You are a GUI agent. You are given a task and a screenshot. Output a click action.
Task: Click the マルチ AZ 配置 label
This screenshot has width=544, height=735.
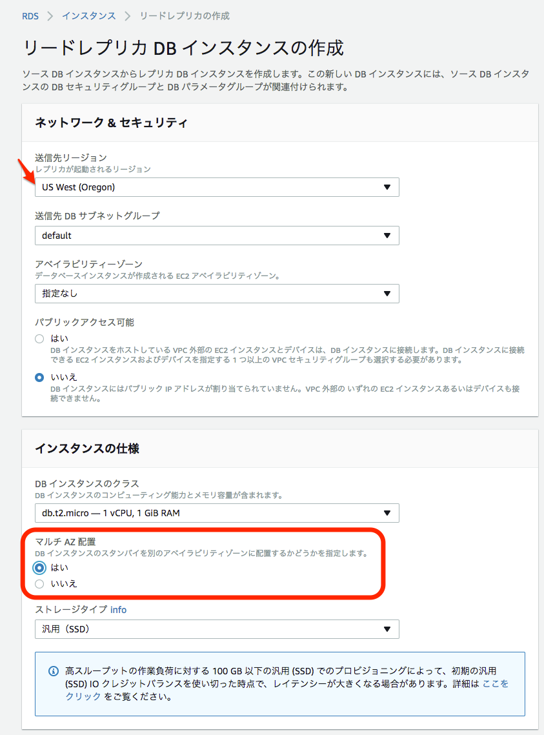click(x=66, y=542)
